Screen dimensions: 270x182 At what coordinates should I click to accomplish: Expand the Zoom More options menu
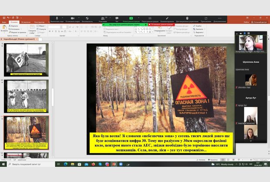click(219, 19)
